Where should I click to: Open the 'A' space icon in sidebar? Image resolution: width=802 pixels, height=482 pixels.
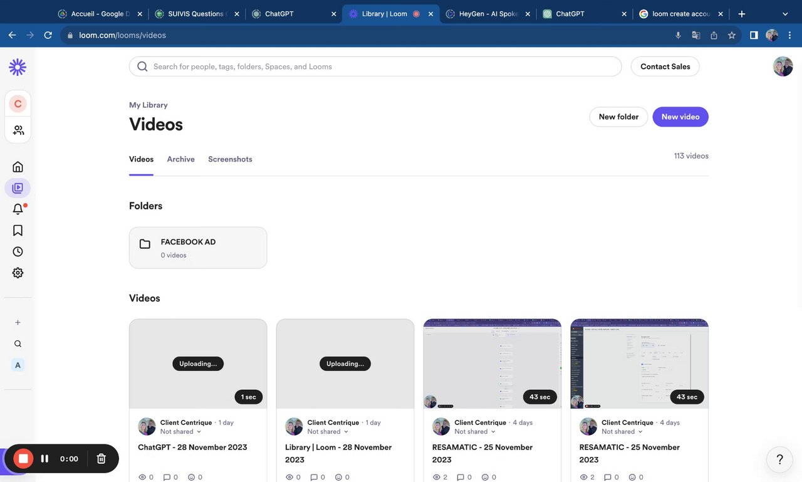pyautogui.click(x=18, y=365)
